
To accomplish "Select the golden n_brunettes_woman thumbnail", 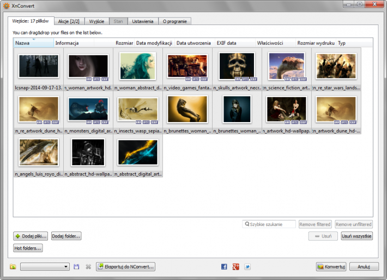I will click(x=188, y=109).
